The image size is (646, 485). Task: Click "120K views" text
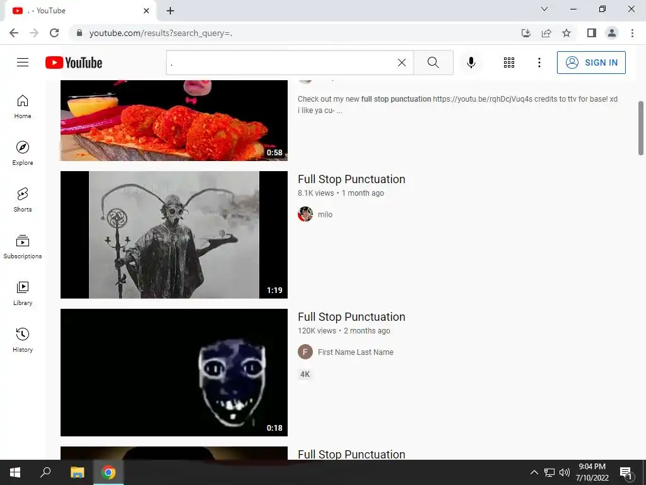click(x=317, y=331)
